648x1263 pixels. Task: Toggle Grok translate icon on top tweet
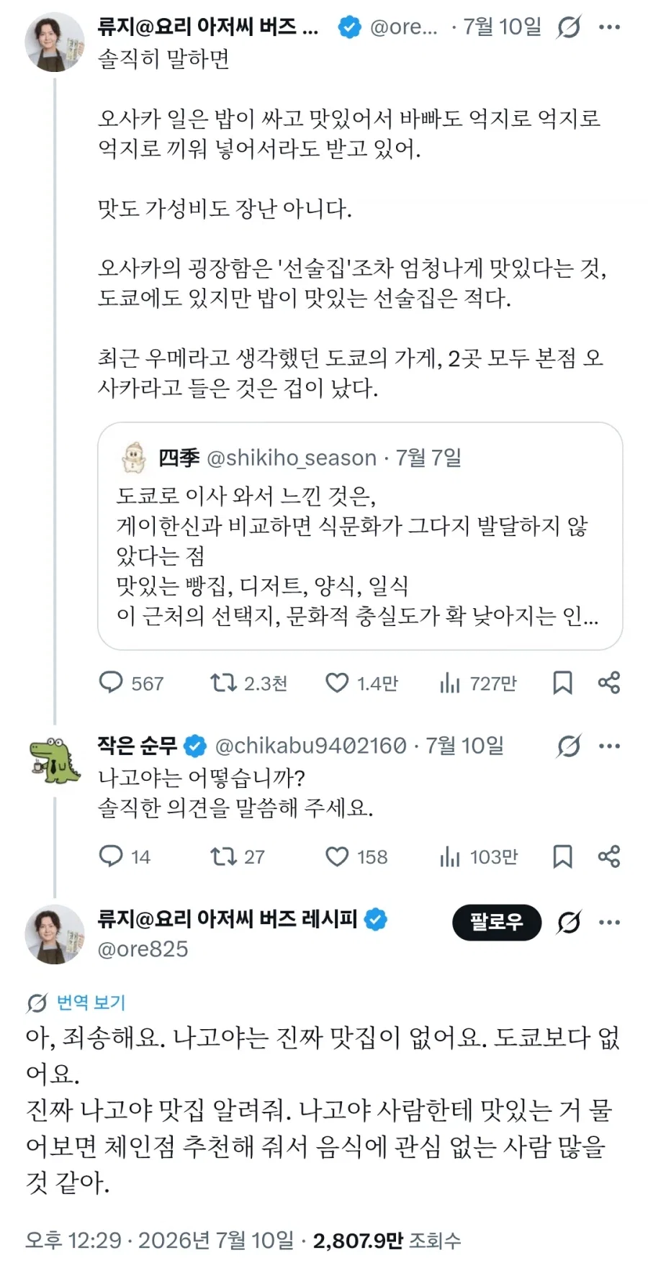click(x=569, y=27)
